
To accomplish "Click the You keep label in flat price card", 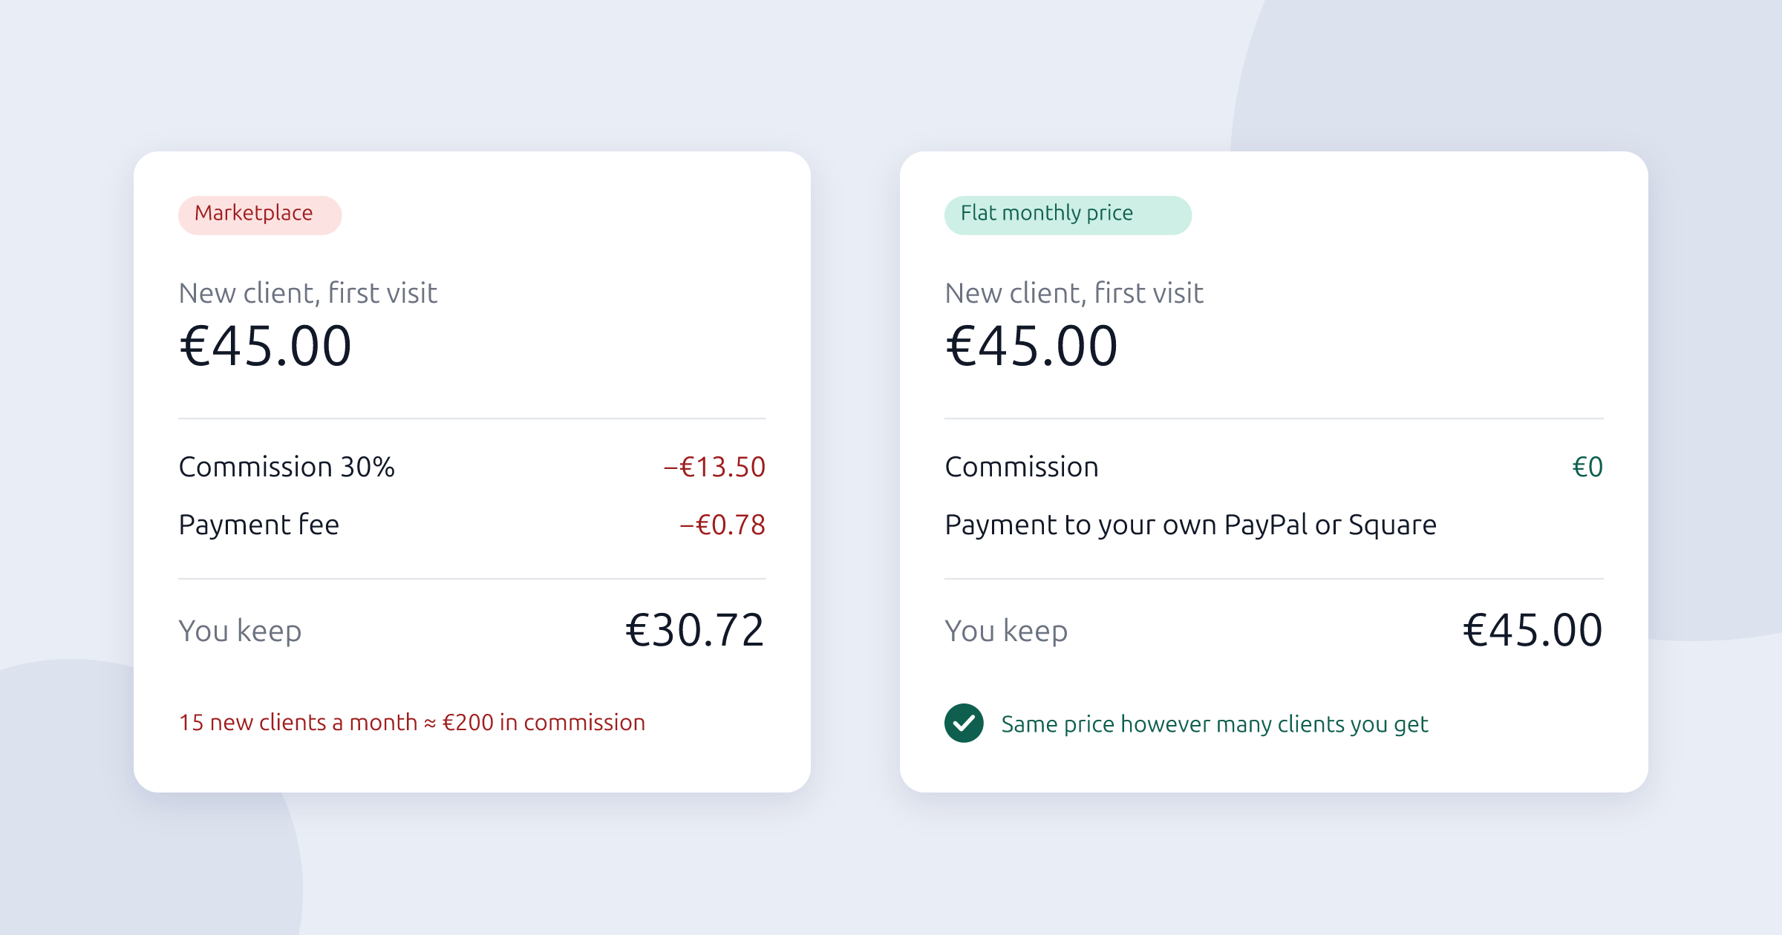I will tap(1006, 631).
